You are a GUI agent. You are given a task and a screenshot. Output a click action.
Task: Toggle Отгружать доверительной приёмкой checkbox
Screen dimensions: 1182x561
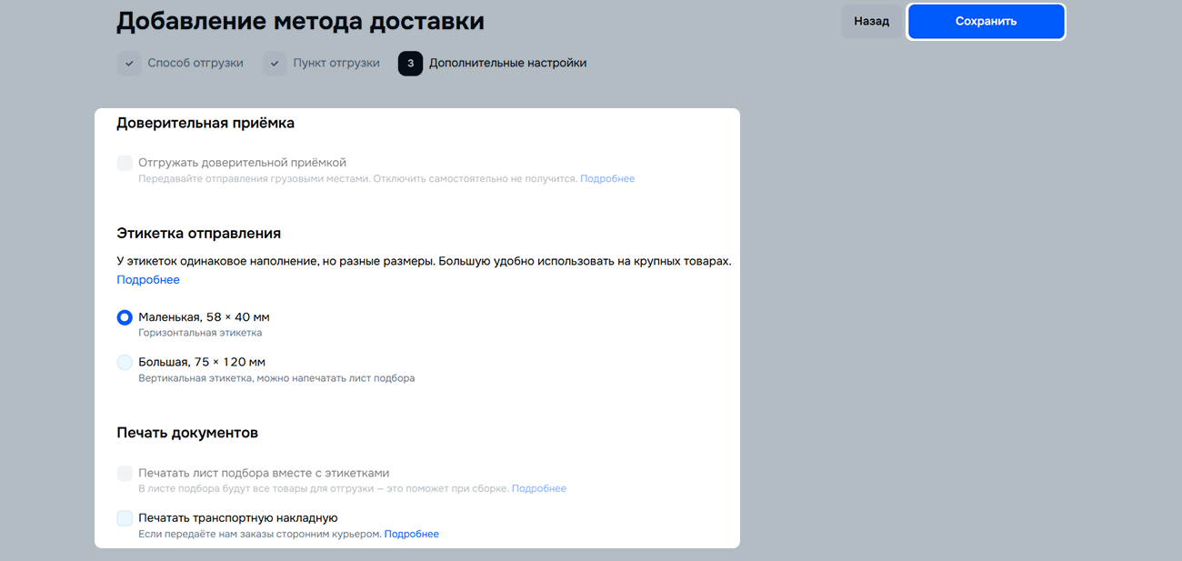coord(125,163)
